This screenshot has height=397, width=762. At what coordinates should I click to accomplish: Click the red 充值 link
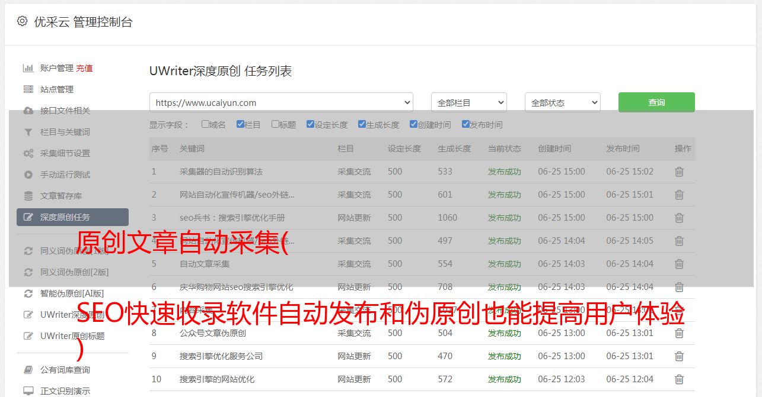tap(84, 68)
